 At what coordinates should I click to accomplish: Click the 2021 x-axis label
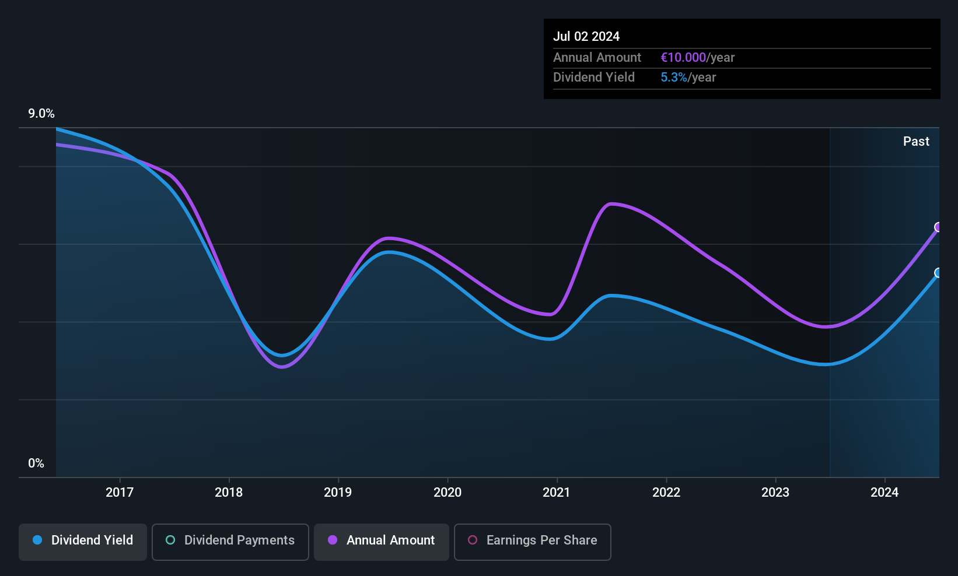[x=557, y=492]
